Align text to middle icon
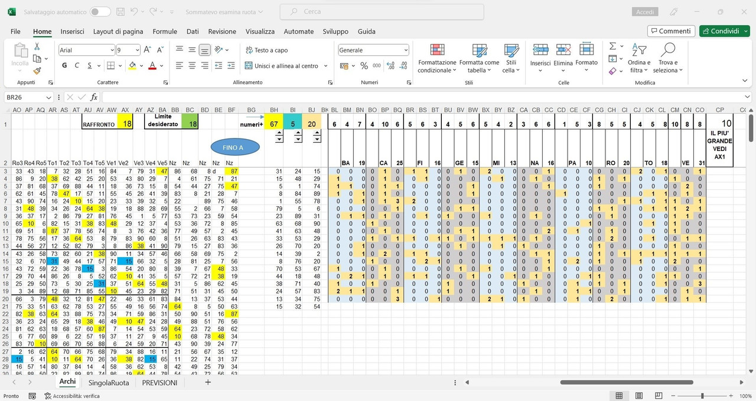The height and width of the screenshot is (401, 756). [192, 50]
